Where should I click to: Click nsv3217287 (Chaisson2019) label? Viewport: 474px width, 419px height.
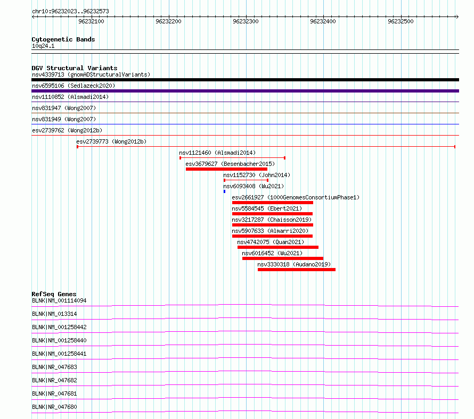click(x=272, y=220)
